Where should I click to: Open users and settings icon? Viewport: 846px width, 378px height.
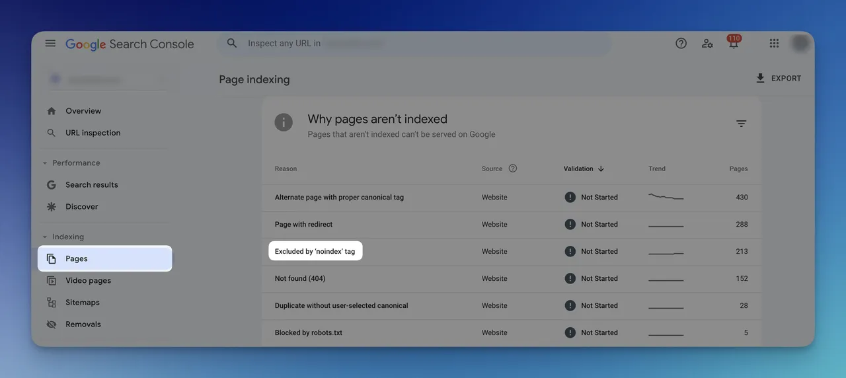[707, 44]
